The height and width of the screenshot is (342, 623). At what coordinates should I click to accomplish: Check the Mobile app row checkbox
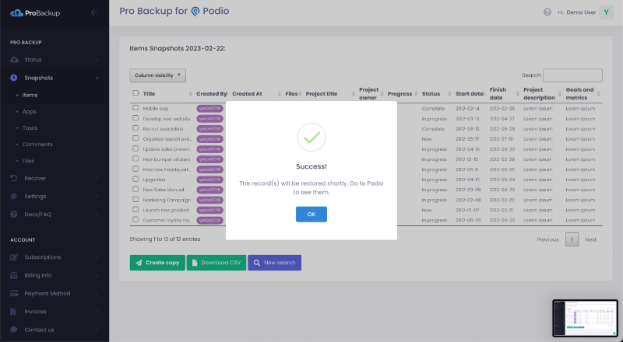[136, 108]
